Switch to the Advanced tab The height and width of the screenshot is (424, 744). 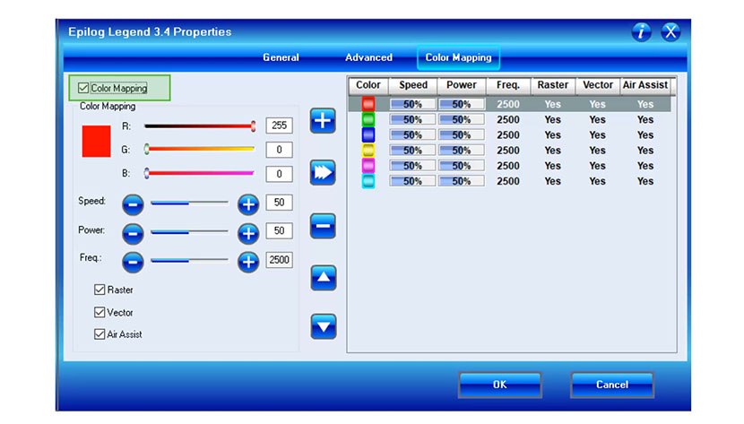tap(368, 57)
